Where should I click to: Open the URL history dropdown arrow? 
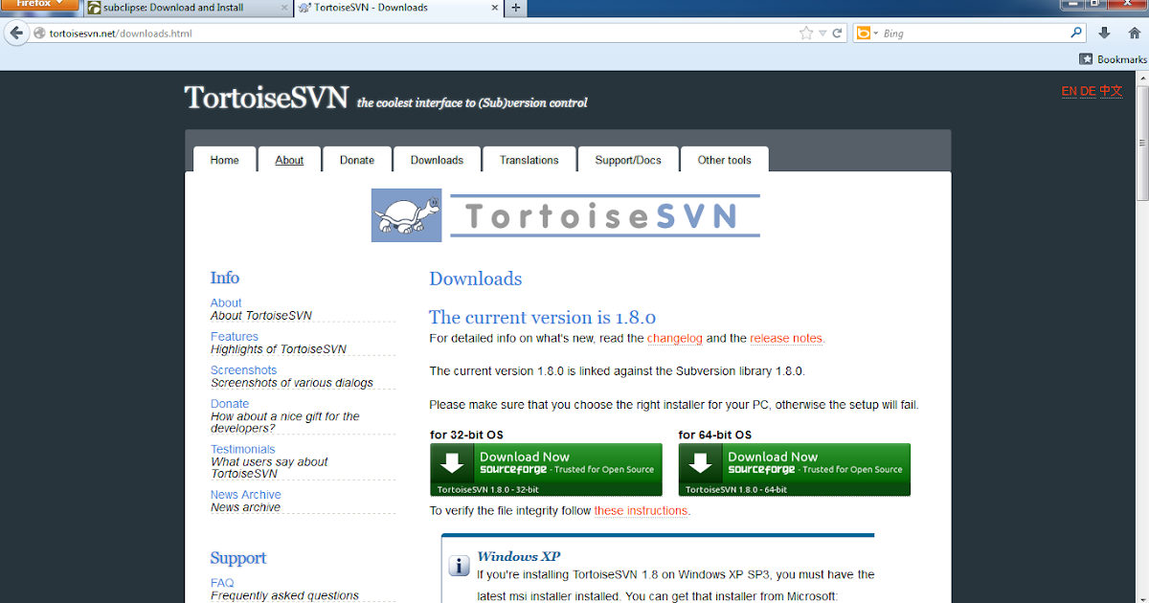click(822, 33)
